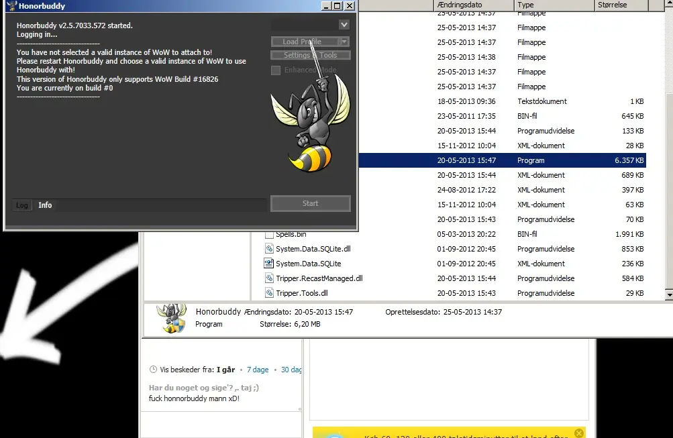
Task: Click the Oprettelsesdato value in details pane
Action: click(x=472, y=312)
